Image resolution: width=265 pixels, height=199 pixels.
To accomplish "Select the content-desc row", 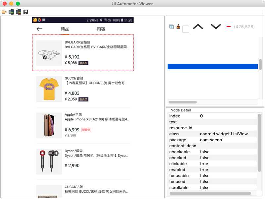I will click(212, 146).
